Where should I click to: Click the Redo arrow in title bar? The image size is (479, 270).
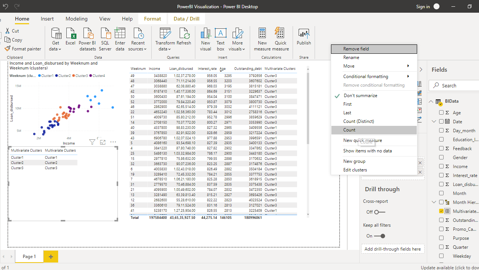coord(17,6)
